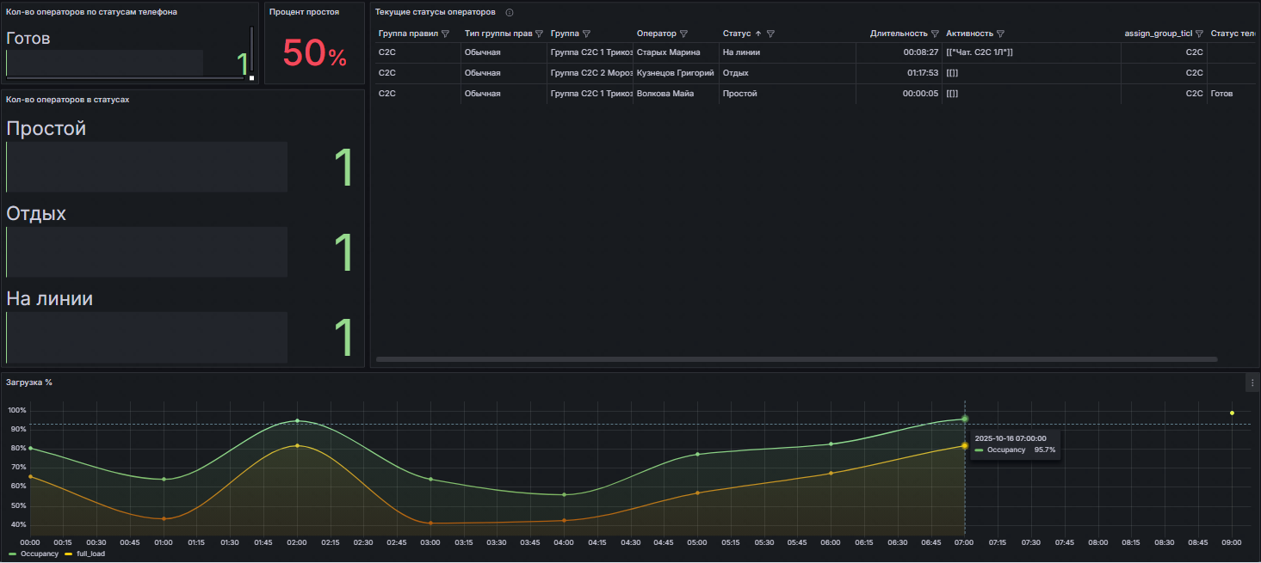The image size is (1261, 563).
Task: Open filter for Активность column
Action: pyautogui.click(x=1000, y=34)
